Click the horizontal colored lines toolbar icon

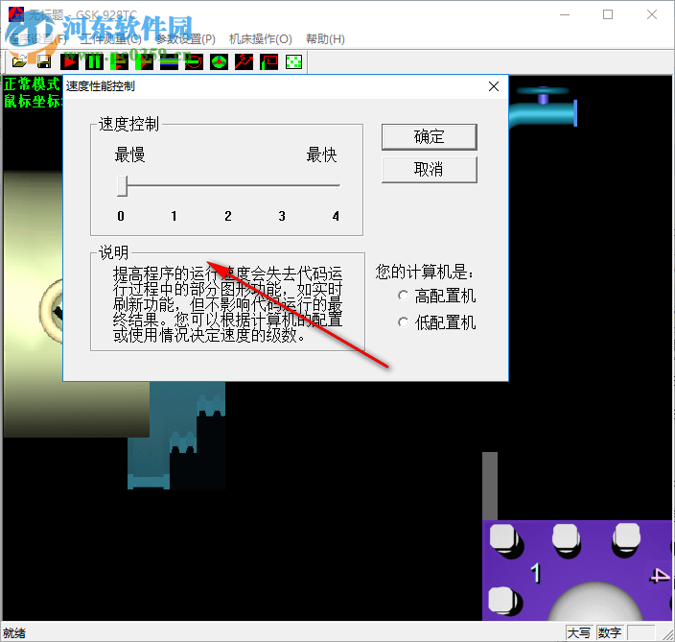(169, 61)
